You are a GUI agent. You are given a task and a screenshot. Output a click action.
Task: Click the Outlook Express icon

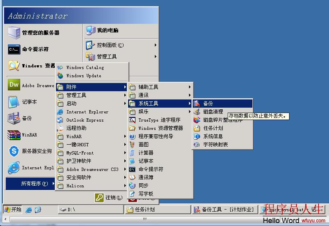(x=60, y=120)
